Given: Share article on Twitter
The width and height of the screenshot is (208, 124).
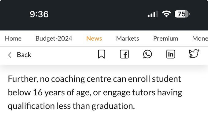Looking at the screenshot, I should tap(194, 54).
